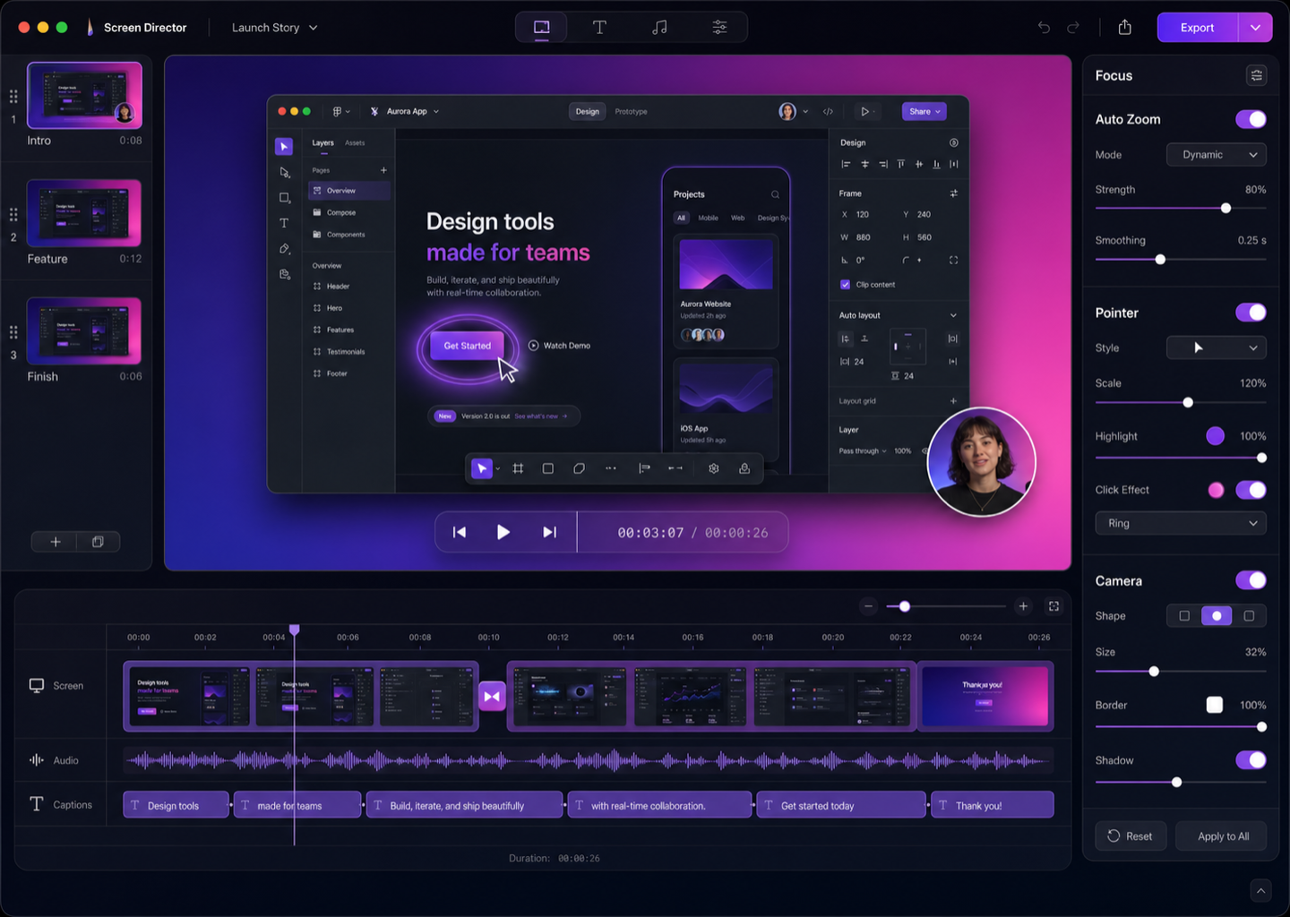Choose rounded square camera shape
This screenshot has width=1290, height=917.
point(1249,616)
